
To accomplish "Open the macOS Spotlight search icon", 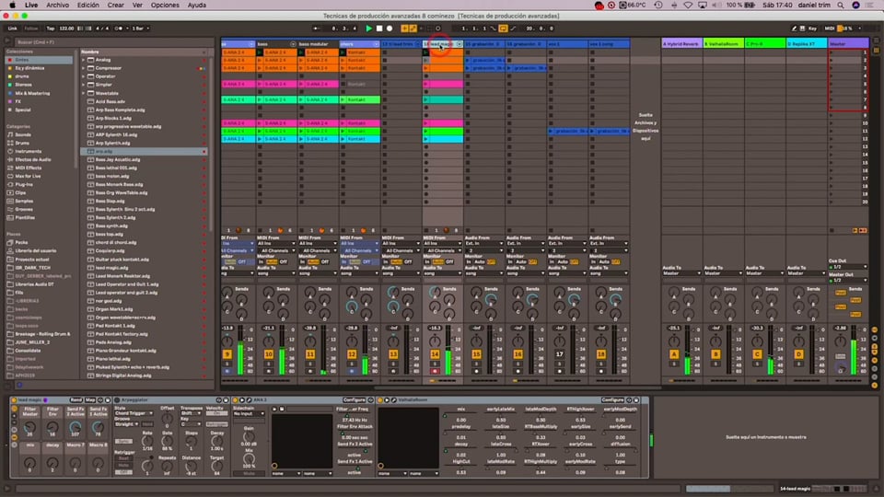I will click(841, 6).
